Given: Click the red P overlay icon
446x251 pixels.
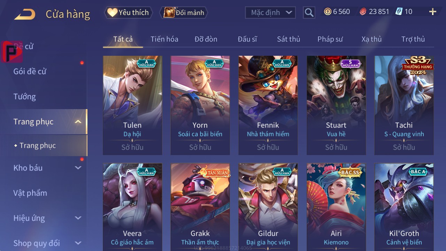Looking at the screenshot, I should coord(12,52).
